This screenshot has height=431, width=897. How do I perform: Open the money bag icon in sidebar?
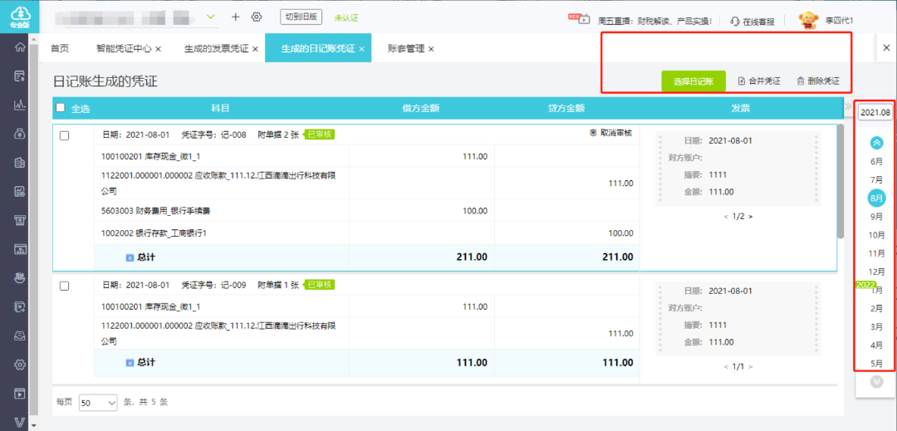point(20,134)
